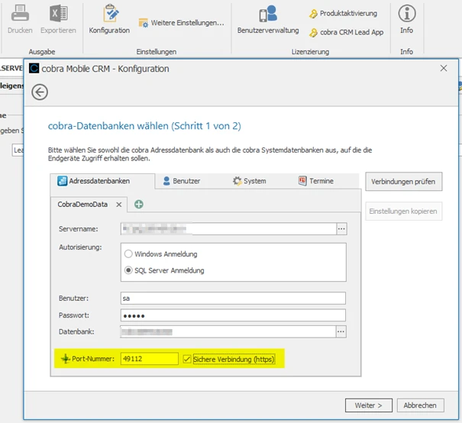
Task: Click the Benutzer field containing sa
Action: pos(233,299)
